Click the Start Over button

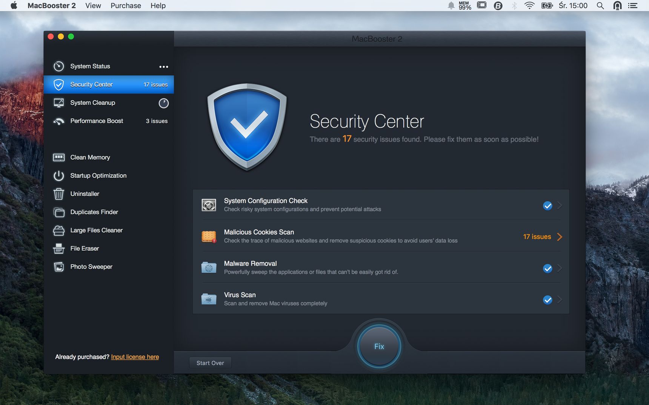(210, 363)
